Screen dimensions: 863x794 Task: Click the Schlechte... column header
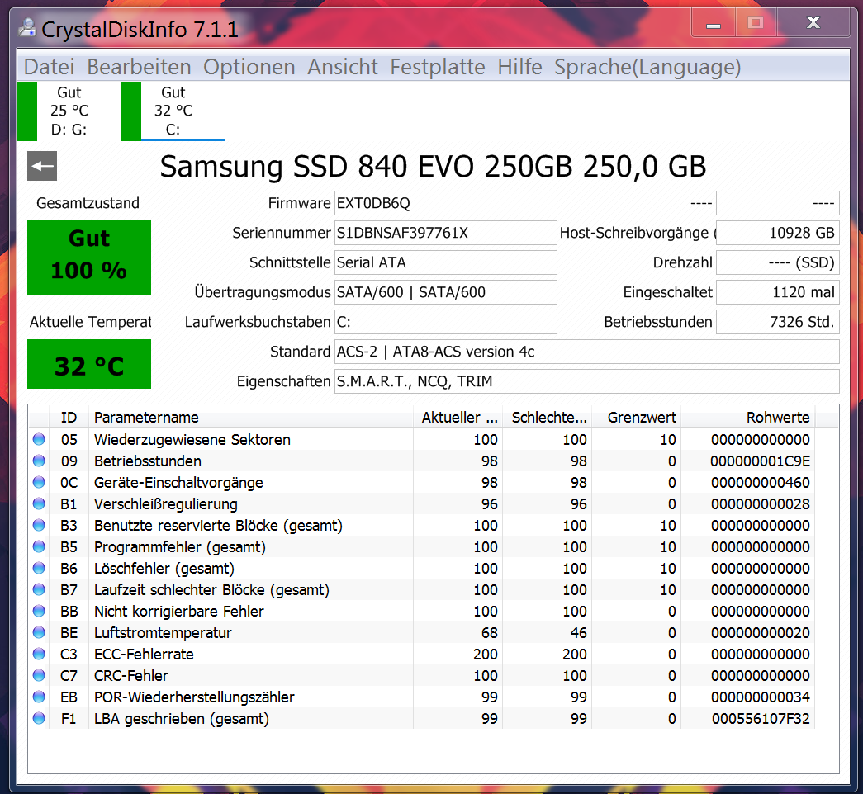[x=547, y=417]
